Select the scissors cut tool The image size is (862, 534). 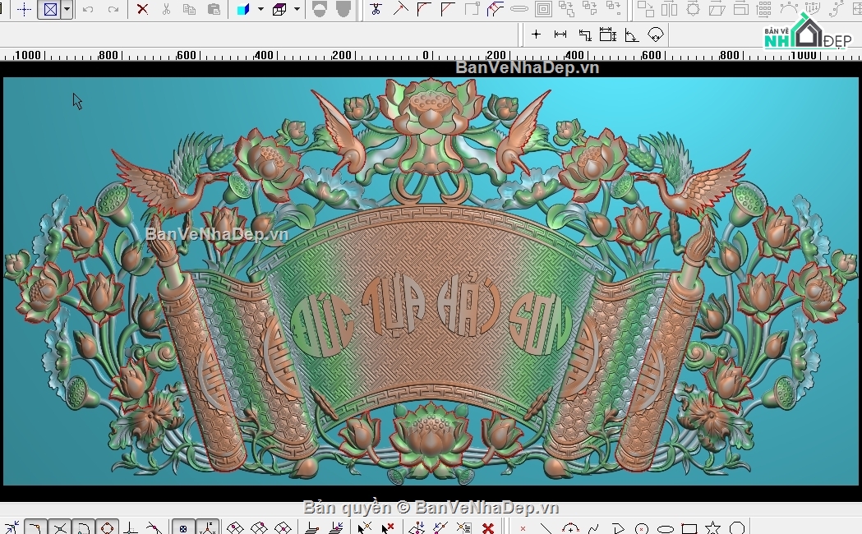tap(165, 11)
